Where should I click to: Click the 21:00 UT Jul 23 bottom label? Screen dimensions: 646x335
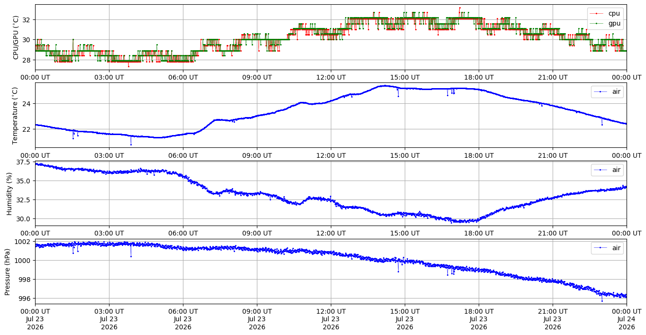(x=553, y=319)
